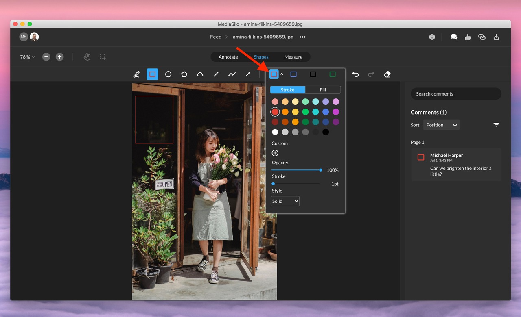Expand the 76% zoom level menu

(27, 57)
